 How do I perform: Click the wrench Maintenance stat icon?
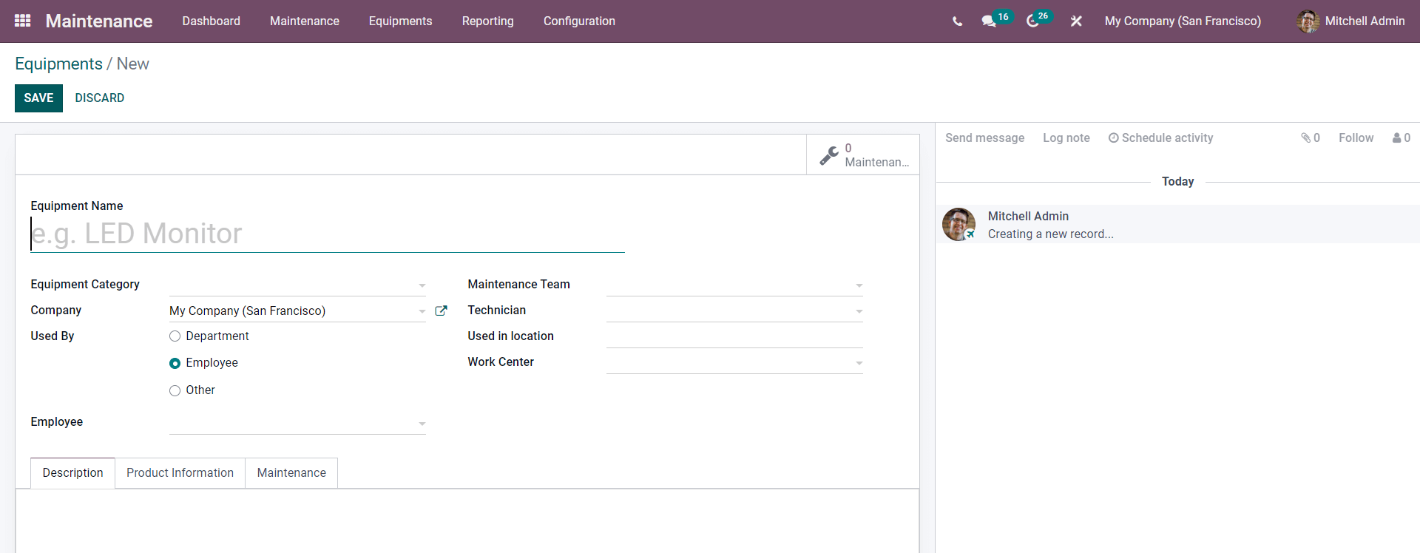click(x=829, y=155)
